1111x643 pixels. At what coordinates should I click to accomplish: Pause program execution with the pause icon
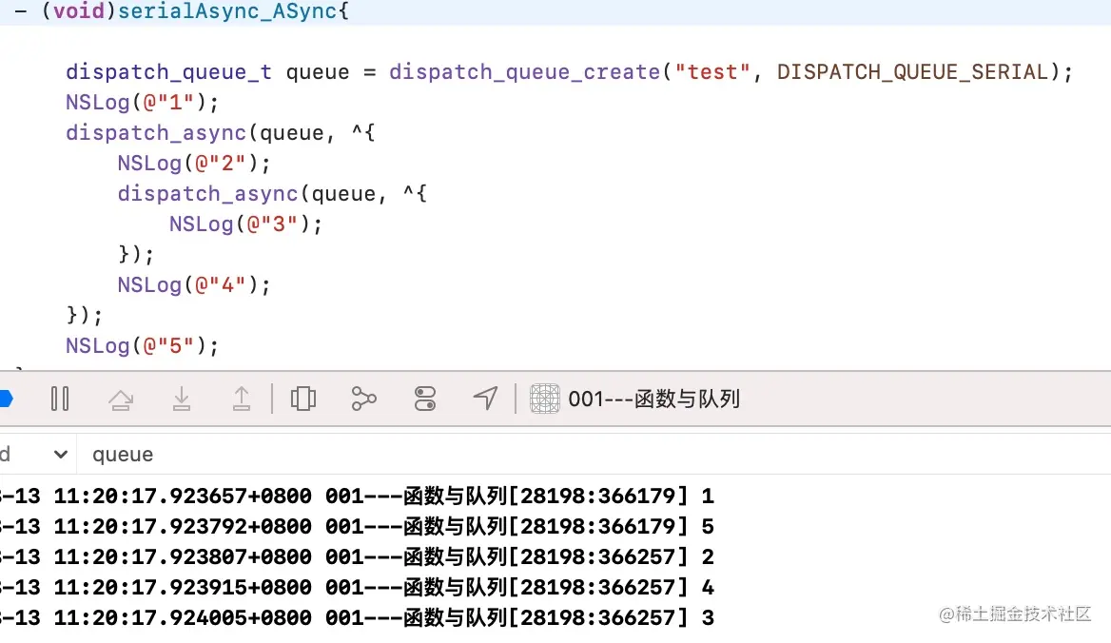click(60, 399)
